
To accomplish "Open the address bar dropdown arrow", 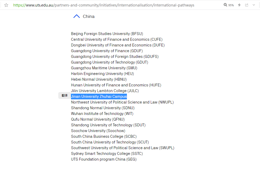I will [254, 5].
